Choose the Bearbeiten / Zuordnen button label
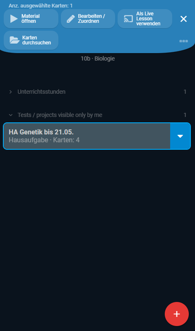 point(91,19)
